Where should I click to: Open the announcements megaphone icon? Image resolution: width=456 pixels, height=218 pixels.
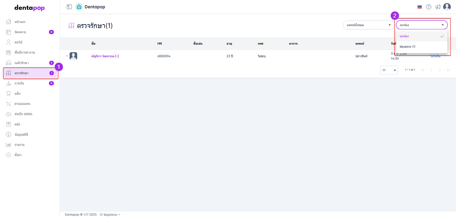click(x=438, y=7)
